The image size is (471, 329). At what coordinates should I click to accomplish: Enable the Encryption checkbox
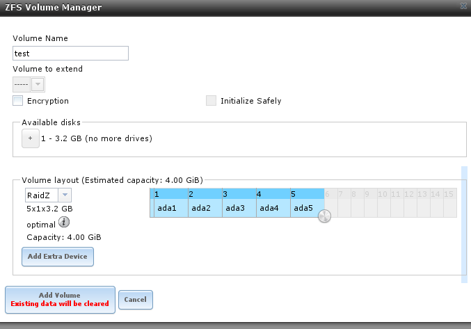17,101
